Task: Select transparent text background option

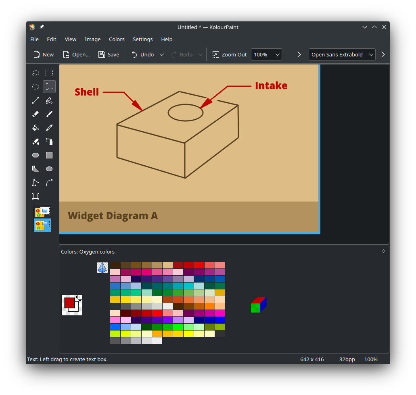Action: tap(42, 225)
